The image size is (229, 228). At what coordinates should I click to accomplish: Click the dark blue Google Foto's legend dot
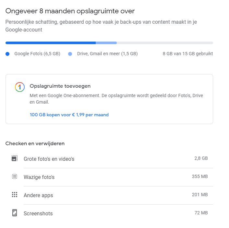(7, 54)
